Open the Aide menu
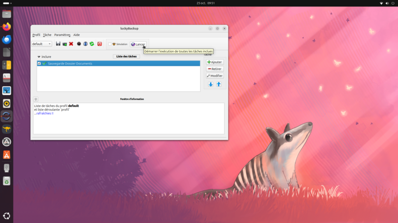 tap(77, 35)
